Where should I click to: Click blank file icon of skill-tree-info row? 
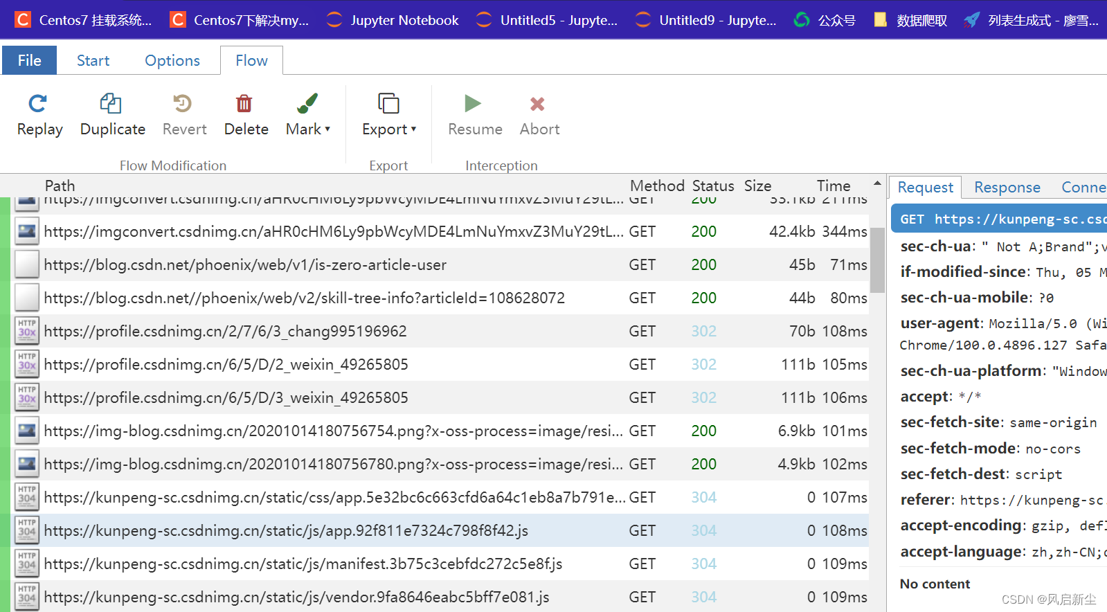pyautogui.click(x=27, y=297)
